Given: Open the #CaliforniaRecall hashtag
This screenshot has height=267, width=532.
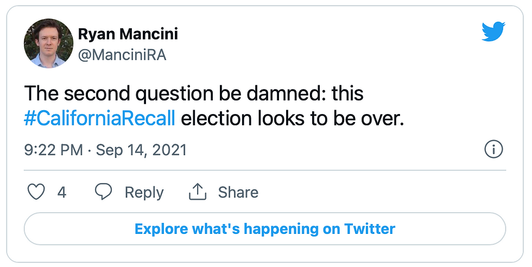Looking at the screenshot, I should [x=99, y=118].
